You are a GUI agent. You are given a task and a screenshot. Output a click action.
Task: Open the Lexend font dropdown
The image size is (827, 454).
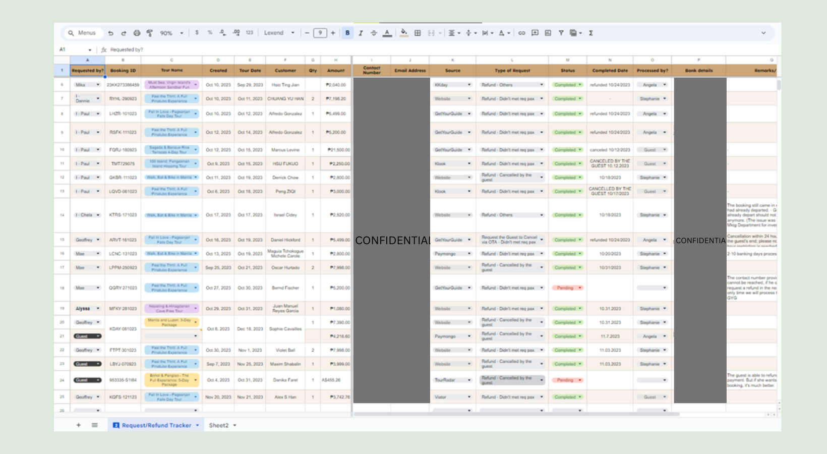point(279,33)
